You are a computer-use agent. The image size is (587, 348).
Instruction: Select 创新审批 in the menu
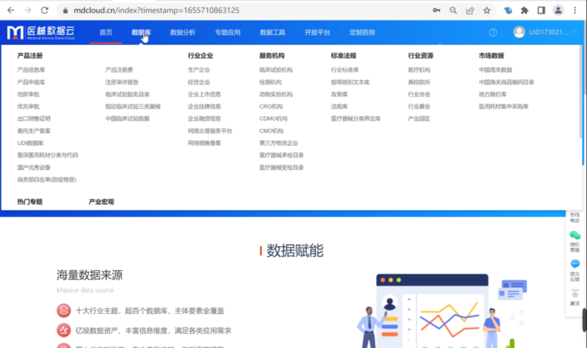29,95
